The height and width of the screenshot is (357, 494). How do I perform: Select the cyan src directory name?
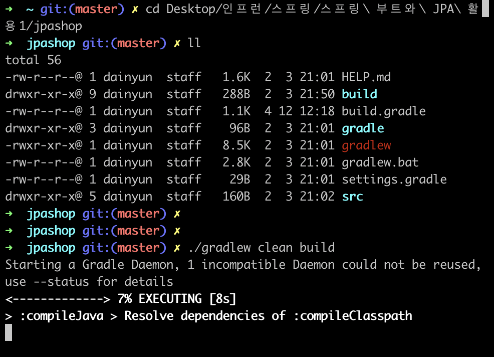point(353,197)
